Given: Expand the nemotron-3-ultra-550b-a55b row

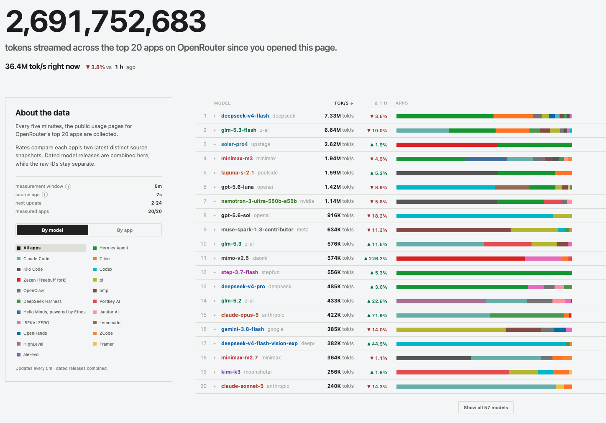Looking at the screenshot, I should (215, 202).
